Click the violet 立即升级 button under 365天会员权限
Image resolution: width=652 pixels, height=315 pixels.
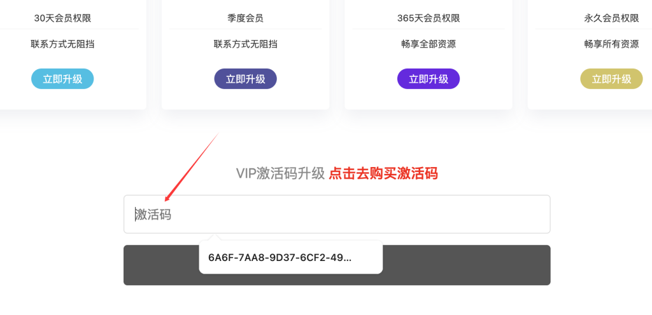click(429, 79)
